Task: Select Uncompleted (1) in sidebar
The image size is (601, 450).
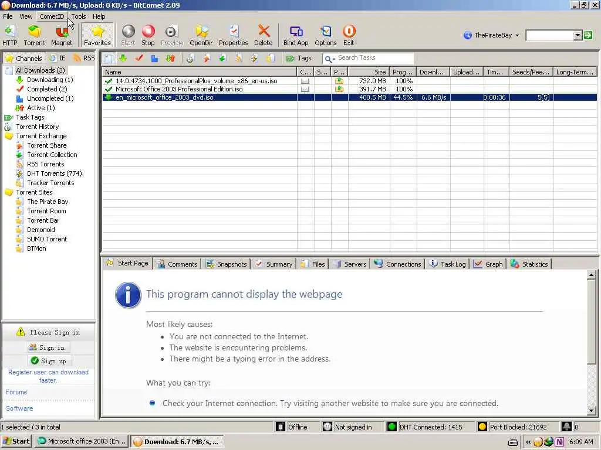Action: pyautogui.click(x=50, y=98)
